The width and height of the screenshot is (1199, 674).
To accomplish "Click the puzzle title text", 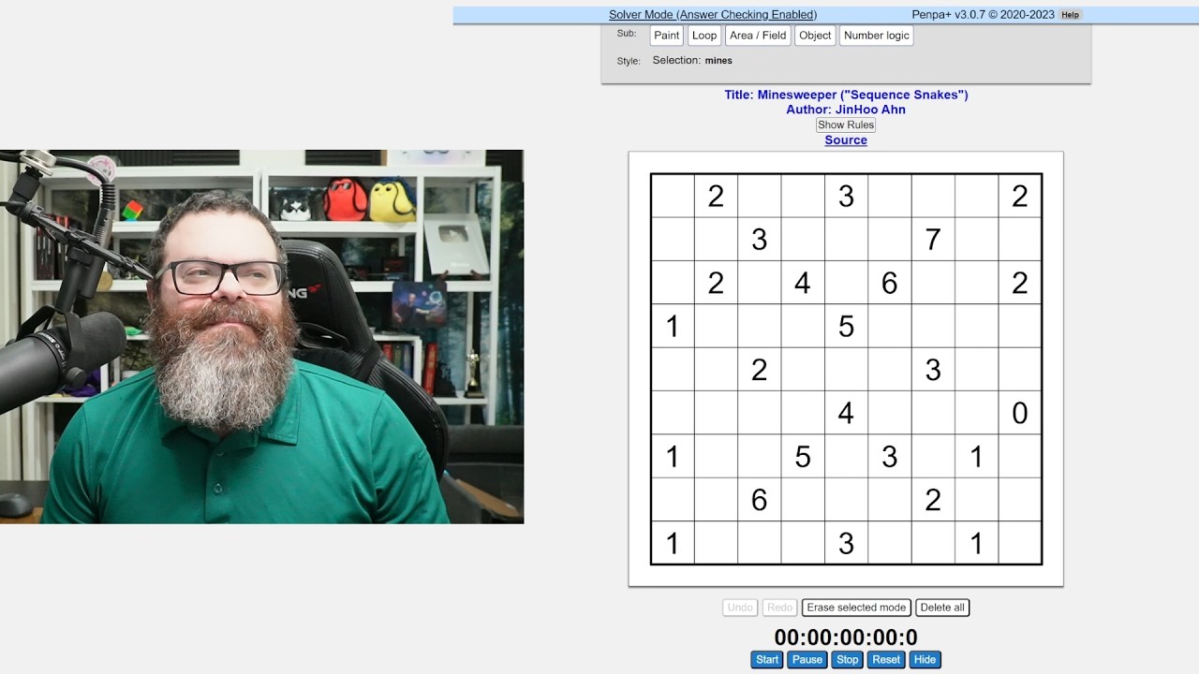I will click(x=846, y=95).
